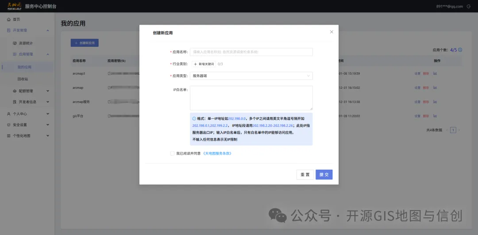Image resolution: width=478 pixels, height=235 pixels.
Task: Click the 应用名称 text input field
Action: [x=251, y=52]
